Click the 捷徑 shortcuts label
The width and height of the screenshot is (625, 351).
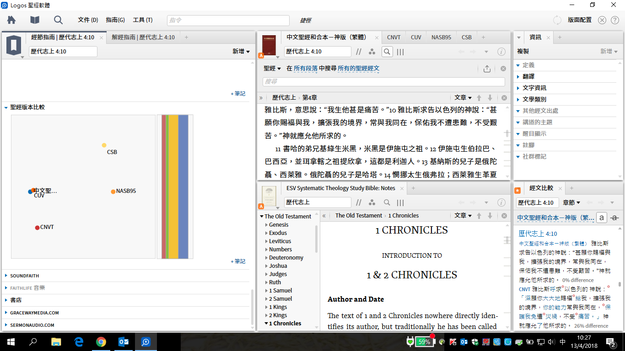point(306,20)
